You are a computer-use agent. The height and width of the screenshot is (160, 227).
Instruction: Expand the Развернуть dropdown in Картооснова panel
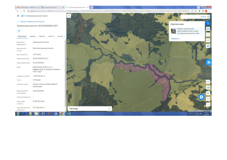point(176,38)
